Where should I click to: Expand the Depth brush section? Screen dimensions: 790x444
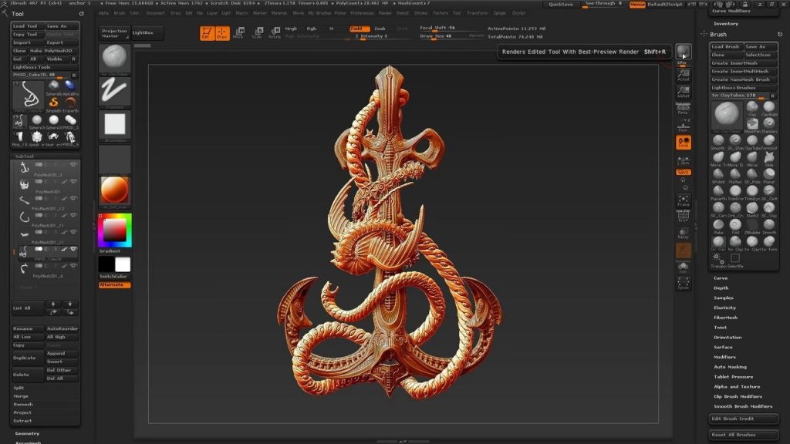721,288
